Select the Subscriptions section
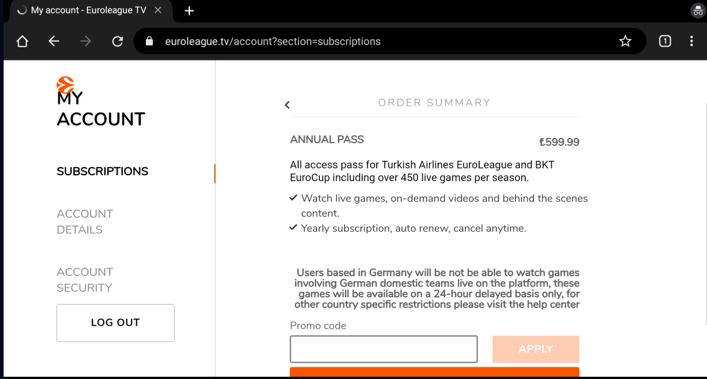The height and width of the screenshot is (379, 707). coord(102,171)
